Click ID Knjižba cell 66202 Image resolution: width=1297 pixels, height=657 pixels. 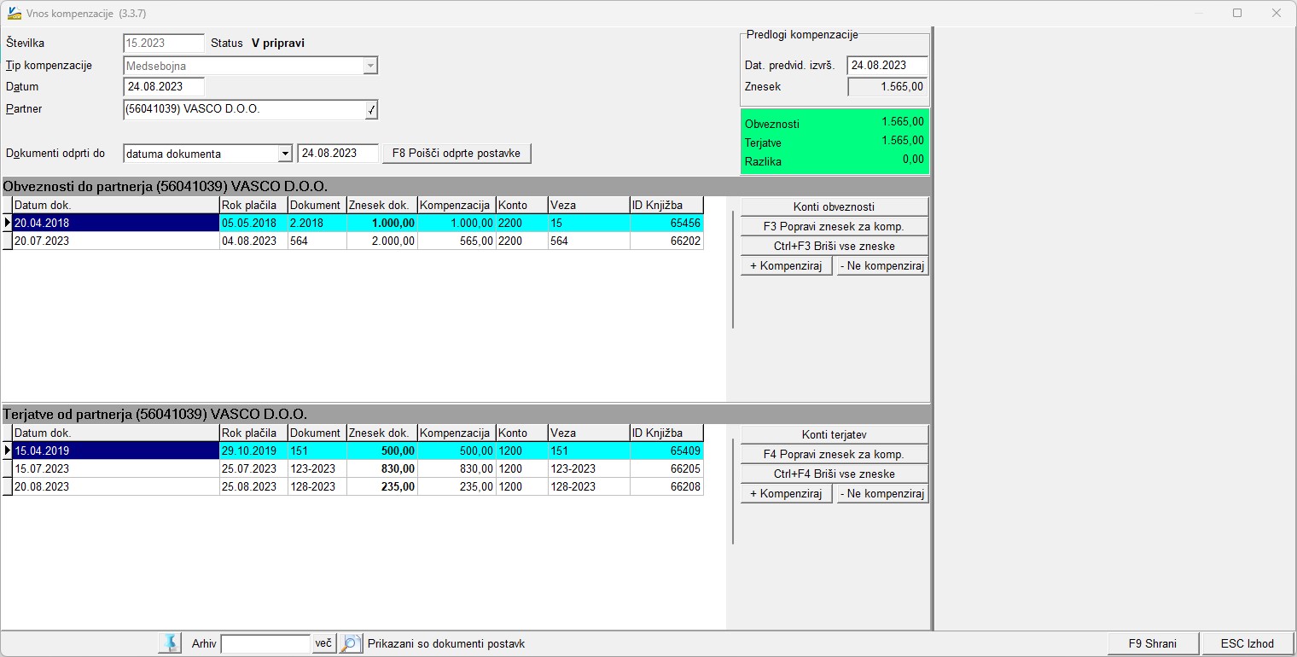(x=667, y=241)
